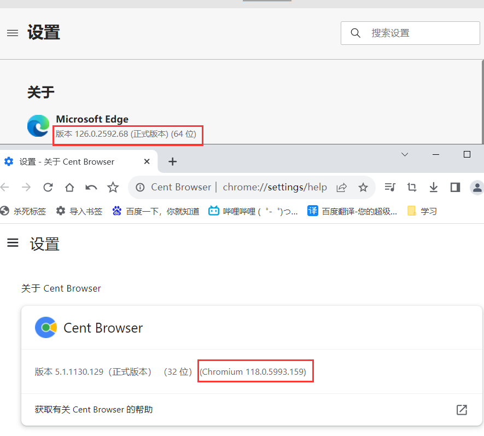
Task: Click the search magnifier icon in Edge settings
Action: click(355, 33)
